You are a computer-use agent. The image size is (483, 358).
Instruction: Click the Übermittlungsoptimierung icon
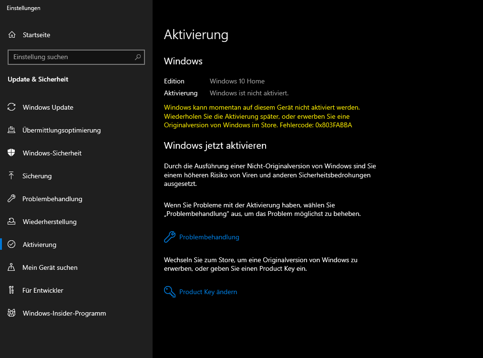pos(11,130)
